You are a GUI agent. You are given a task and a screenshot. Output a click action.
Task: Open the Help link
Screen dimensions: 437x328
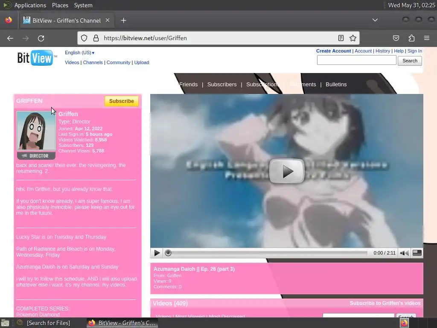399,51
